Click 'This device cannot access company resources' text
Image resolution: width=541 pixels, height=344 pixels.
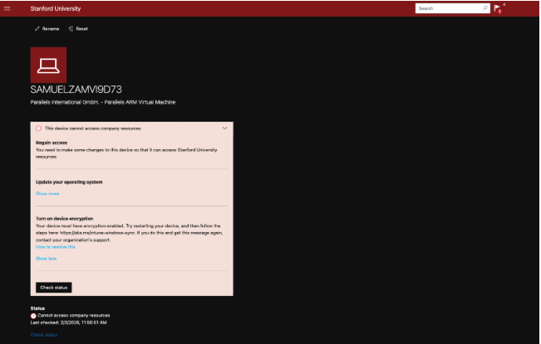pyautogui.click(x=93, y=128)
